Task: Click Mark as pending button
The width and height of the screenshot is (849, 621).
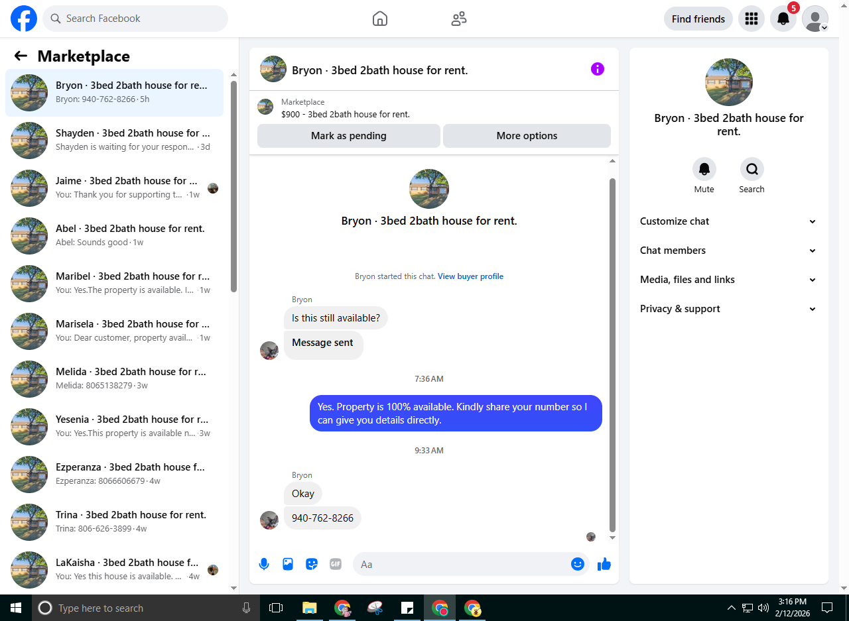Action: [349, 136]
